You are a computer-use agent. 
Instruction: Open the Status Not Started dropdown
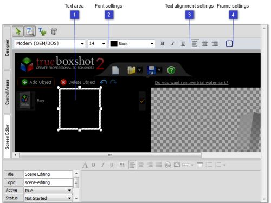coord(48,198)
